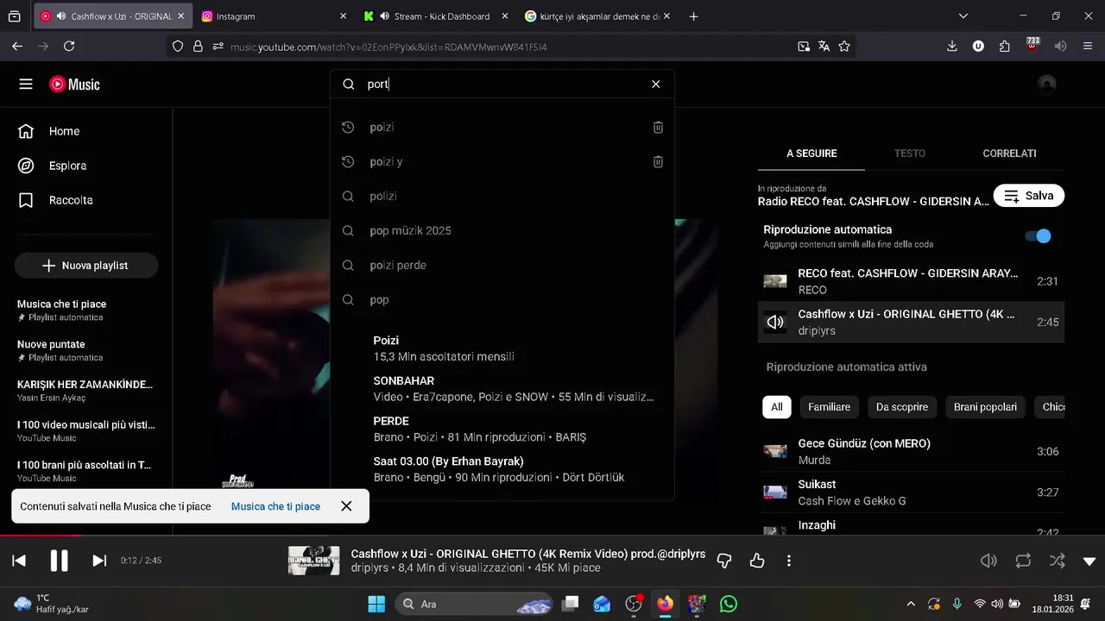Toggle repeat mode
This screenshot has height=621, width=1105.
coord(1023,561)
